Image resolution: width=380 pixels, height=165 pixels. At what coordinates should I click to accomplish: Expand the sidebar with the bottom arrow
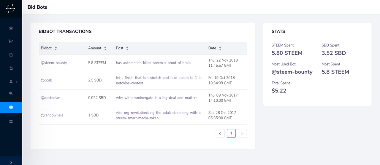click(x=11, y=163)
